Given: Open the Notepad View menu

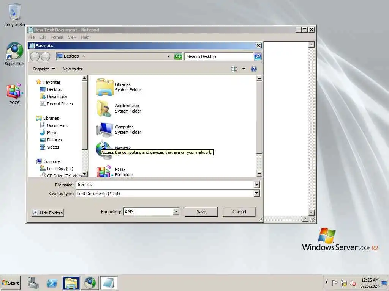Looking at the screenshot, I should (x=72, y=37).
